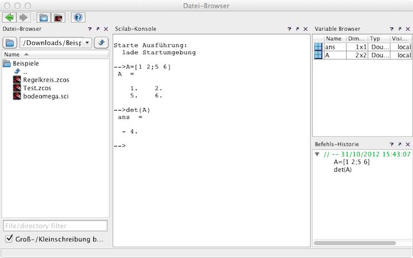Click the File/directory filter input field

pos(55,226)
